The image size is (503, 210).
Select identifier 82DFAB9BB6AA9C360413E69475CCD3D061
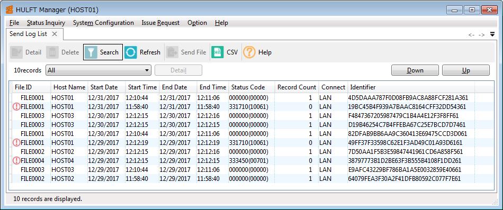(x=407, y=134)
